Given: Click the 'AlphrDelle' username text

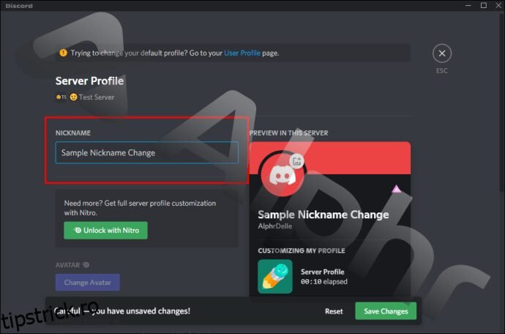Looking at the screenshot, I should click(x=274, y=226).
